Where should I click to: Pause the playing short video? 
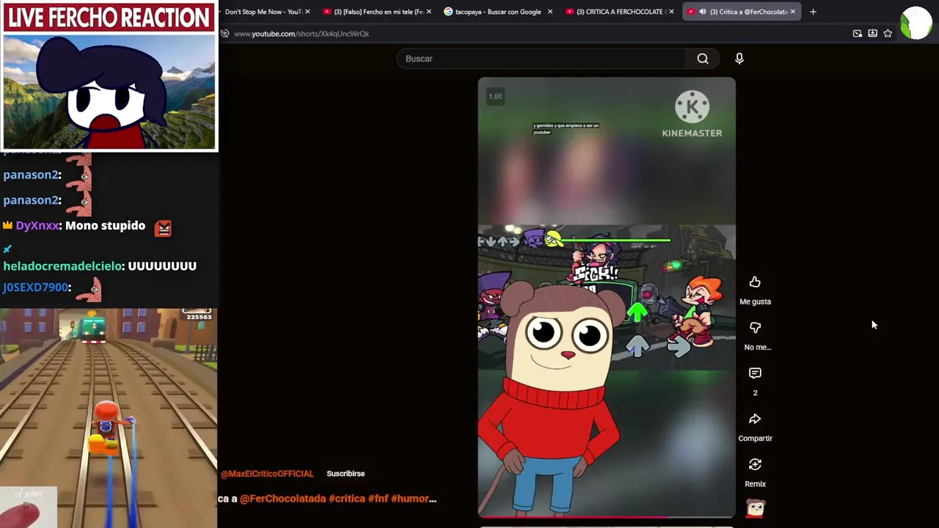[606, 297]
